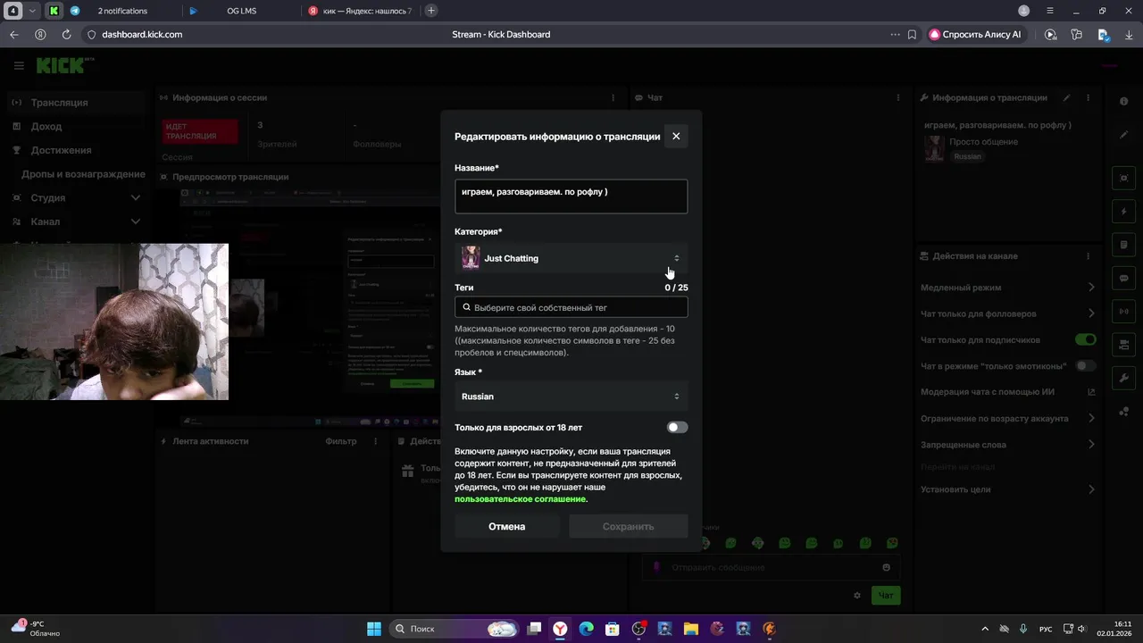Open the Windows Start menu

[x=373, y=629]
